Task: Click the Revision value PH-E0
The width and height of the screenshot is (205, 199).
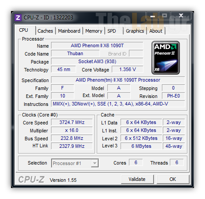Action: click(173, 96)
